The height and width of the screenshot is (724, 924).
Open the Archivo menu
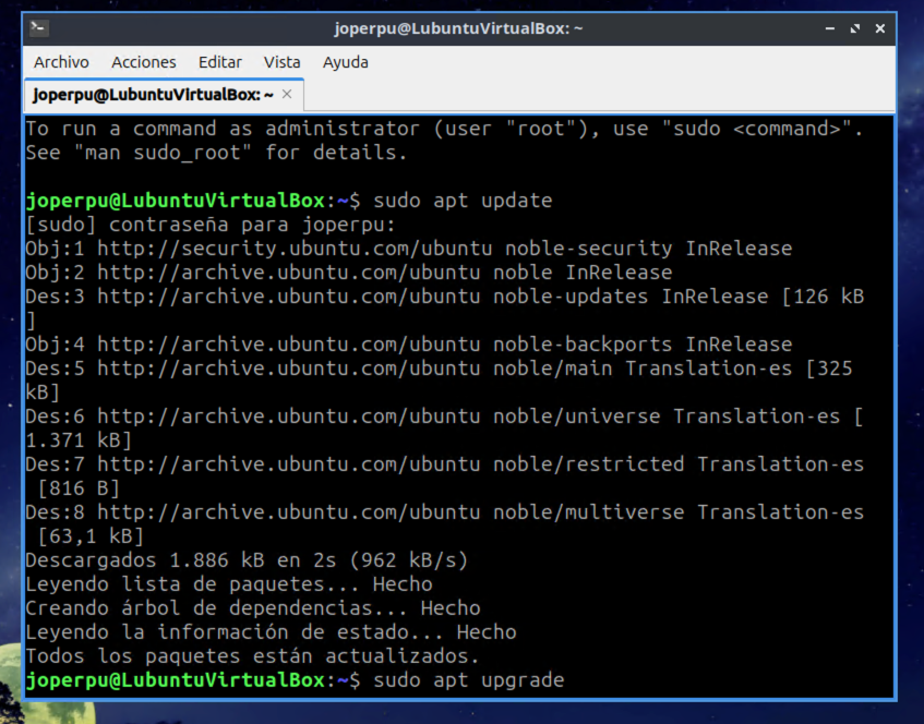61,62
